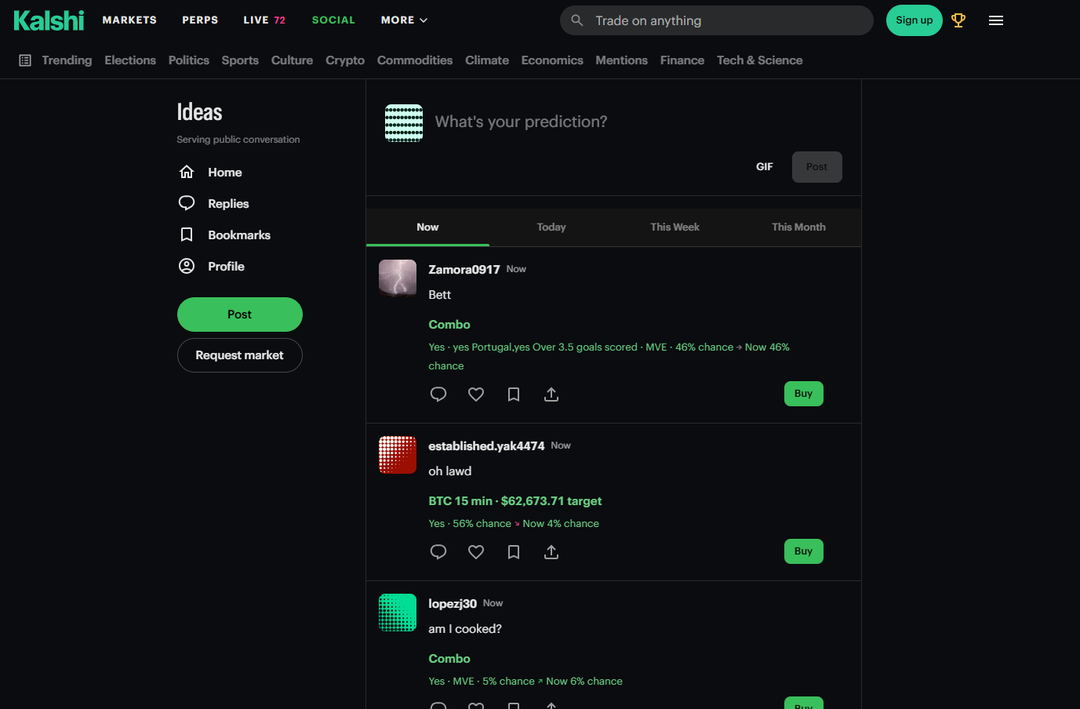Reply to established.yak4474's post
This screenshot has width=1080, height=709.
438,551
